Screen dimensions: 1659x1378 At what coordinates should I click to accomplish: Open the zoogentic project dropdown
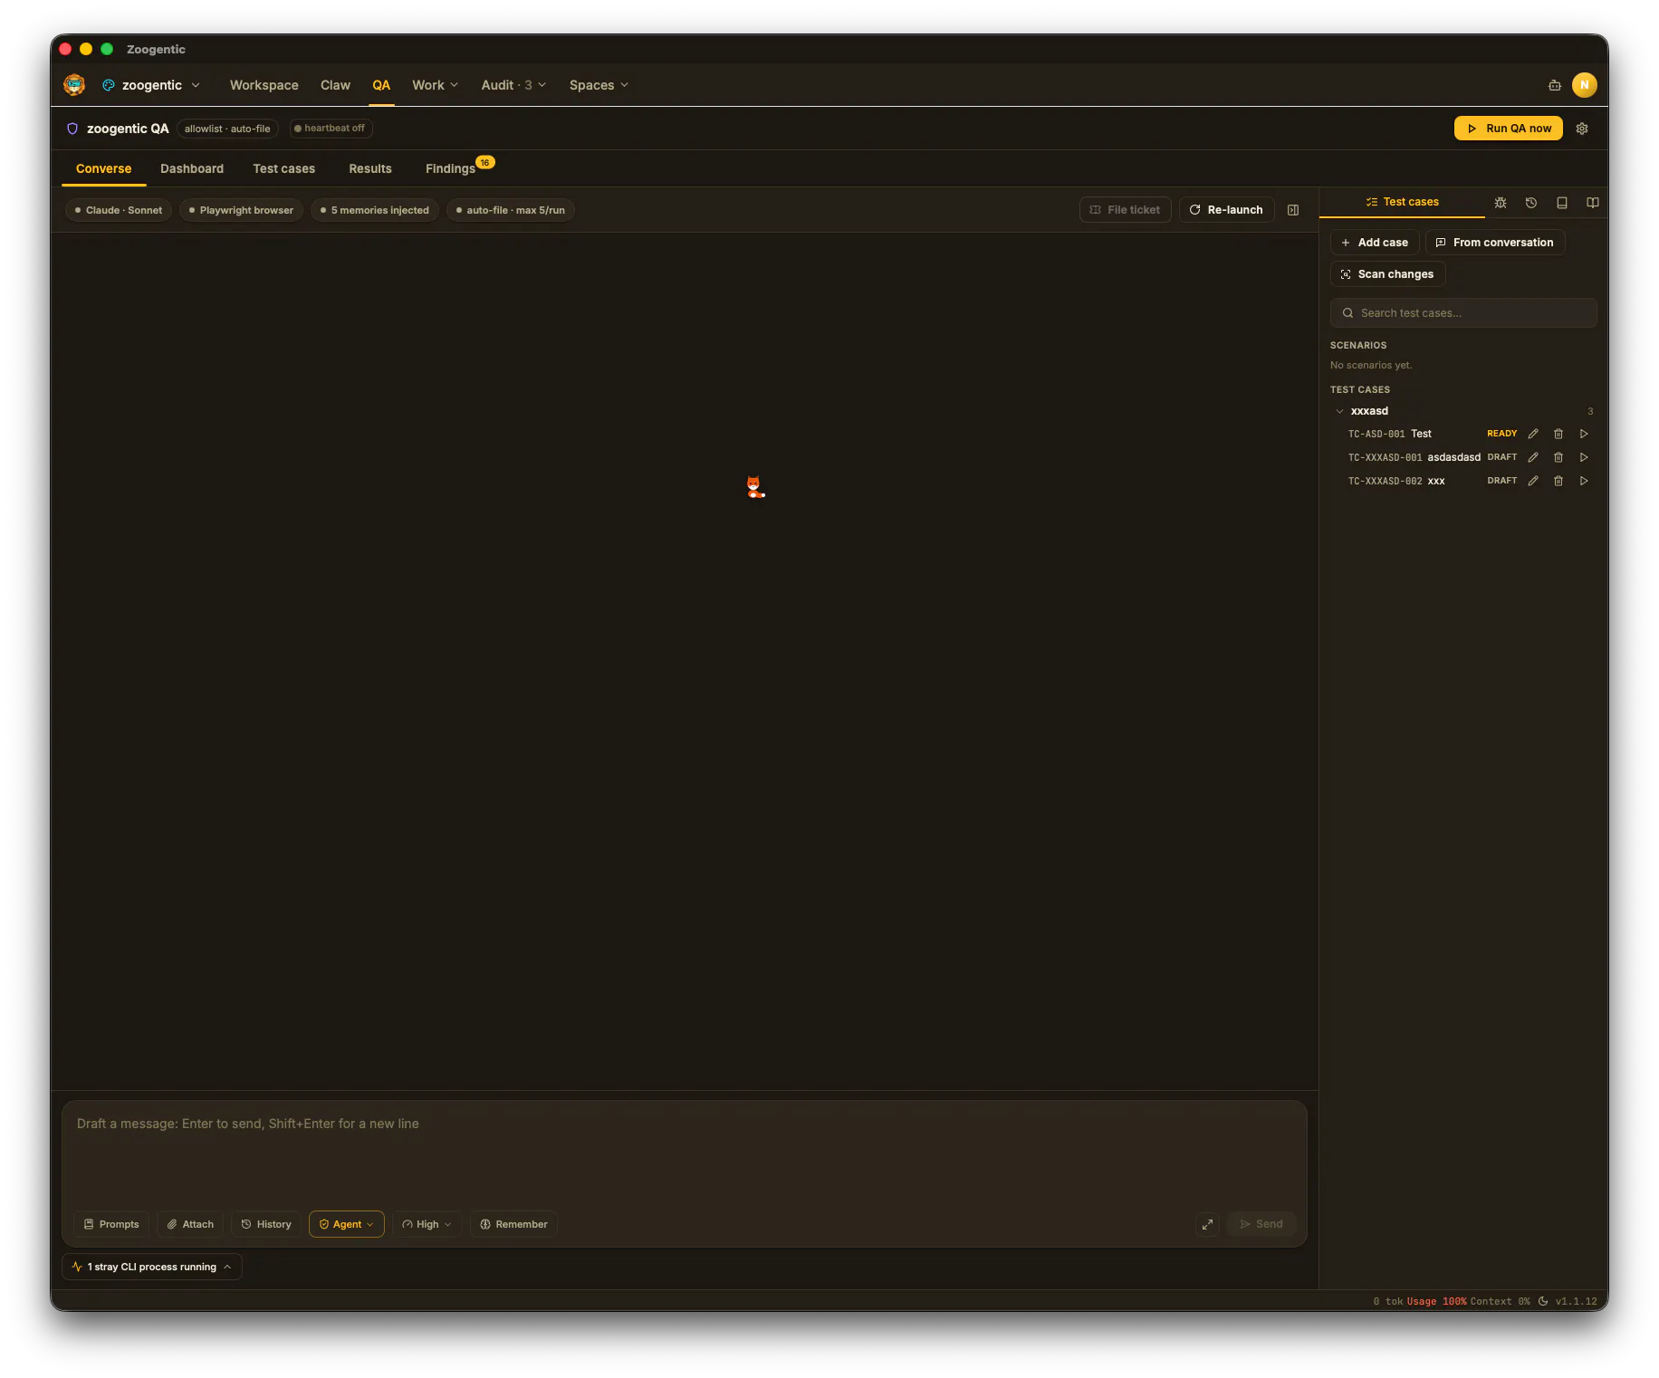point(151,85)
